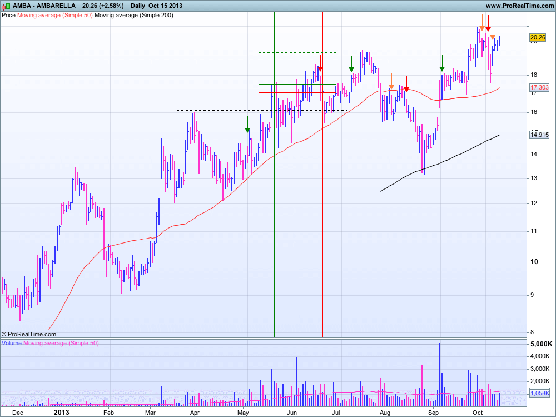Click the 18 price axis label
556x417 pixels.
(x=534, y=75)
